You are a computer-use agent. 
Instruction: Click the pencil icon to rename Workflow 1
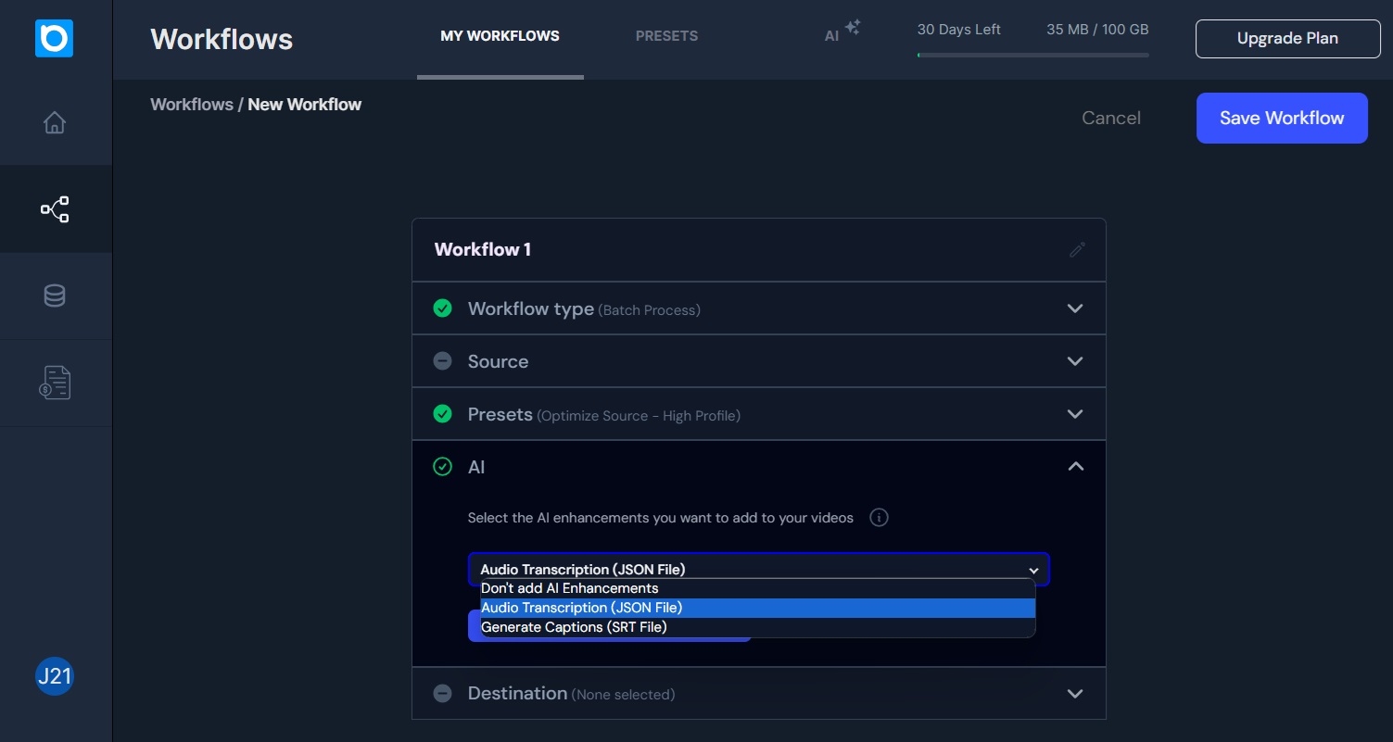click(1076, 249)
